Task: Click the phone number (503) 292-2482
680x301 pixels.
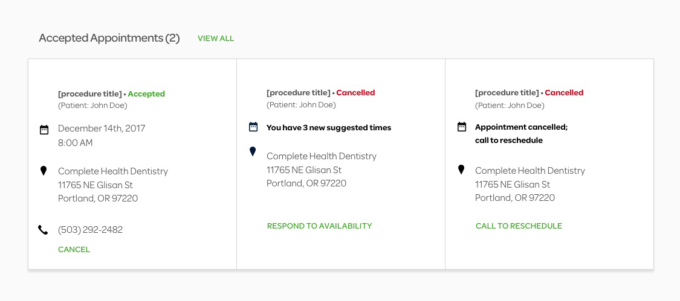Action: (x=90, y=230)
